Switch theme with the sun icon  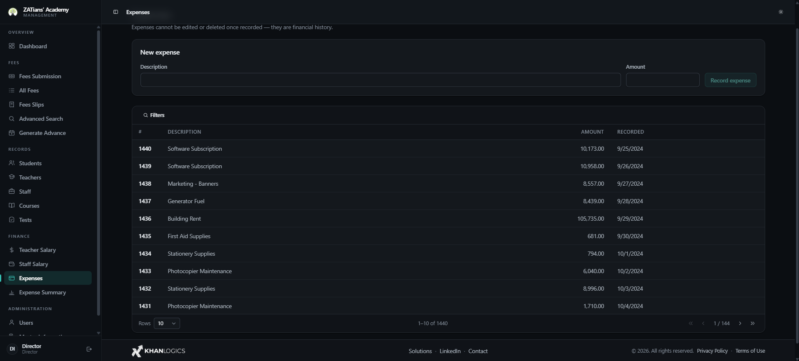tap(781, 12)
